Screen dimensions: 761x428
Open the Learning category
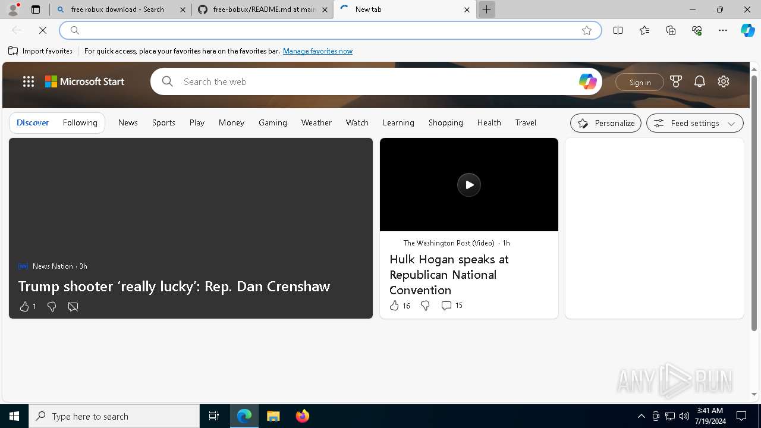point(398,122)
